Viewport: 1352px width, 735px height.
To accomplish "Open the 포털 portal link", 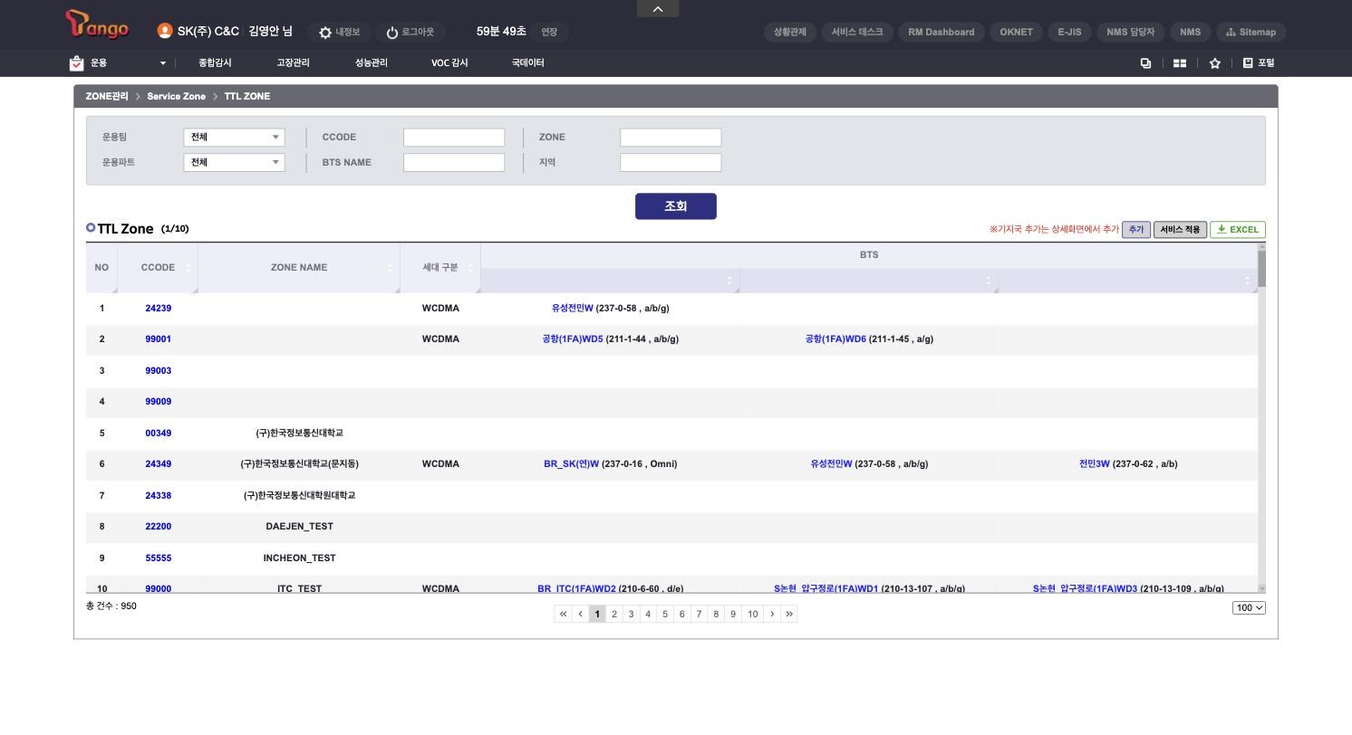I will point(1259,63).
